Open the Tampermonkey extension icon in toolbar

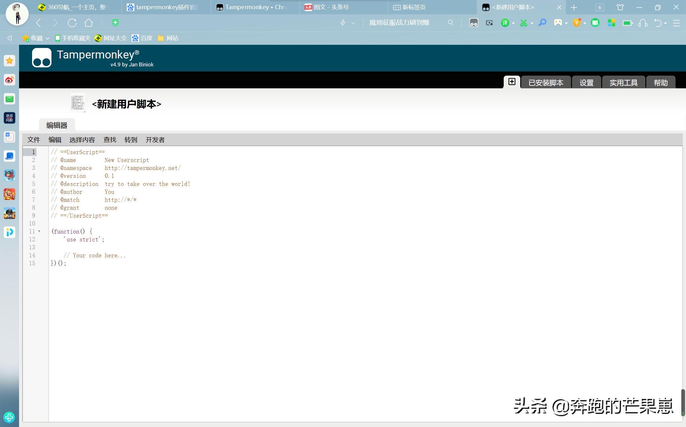click(x=473, y=23)
